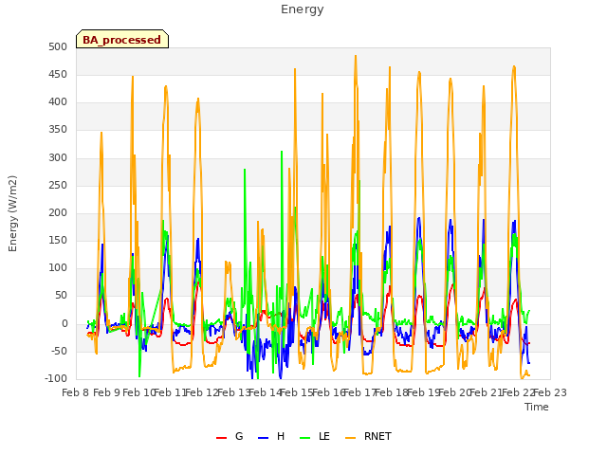Click the Energy (W/m2) y-axis label
The image size is (607, 455).
tap(12, 213)
